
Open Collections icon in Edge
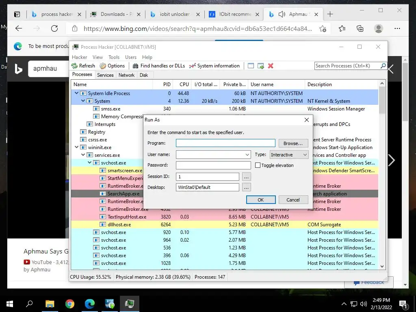(360, 28)
